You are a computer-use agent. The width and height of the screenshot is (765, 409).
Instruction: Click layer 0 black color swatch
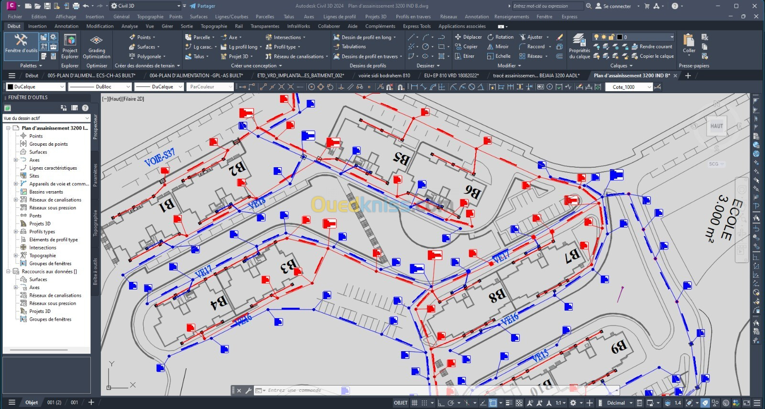620,37
